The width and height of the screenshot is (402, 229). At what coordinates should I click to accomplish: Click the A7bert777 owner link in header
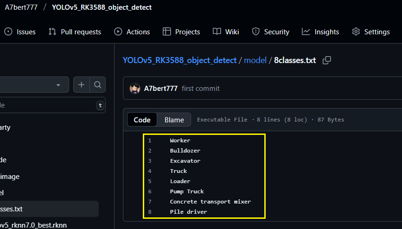tap(21, 7)
